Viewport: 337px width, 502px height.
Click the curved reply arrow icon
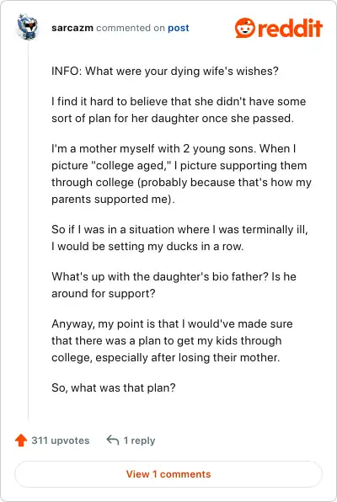tap(113, 441)
